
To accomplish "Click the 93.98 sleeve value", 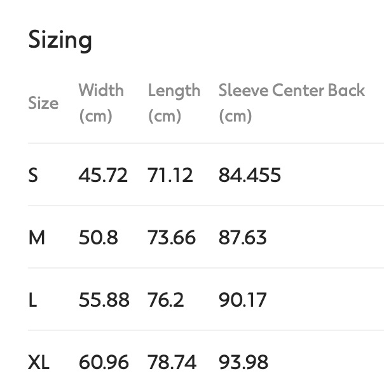I will [x=243, y=363].
